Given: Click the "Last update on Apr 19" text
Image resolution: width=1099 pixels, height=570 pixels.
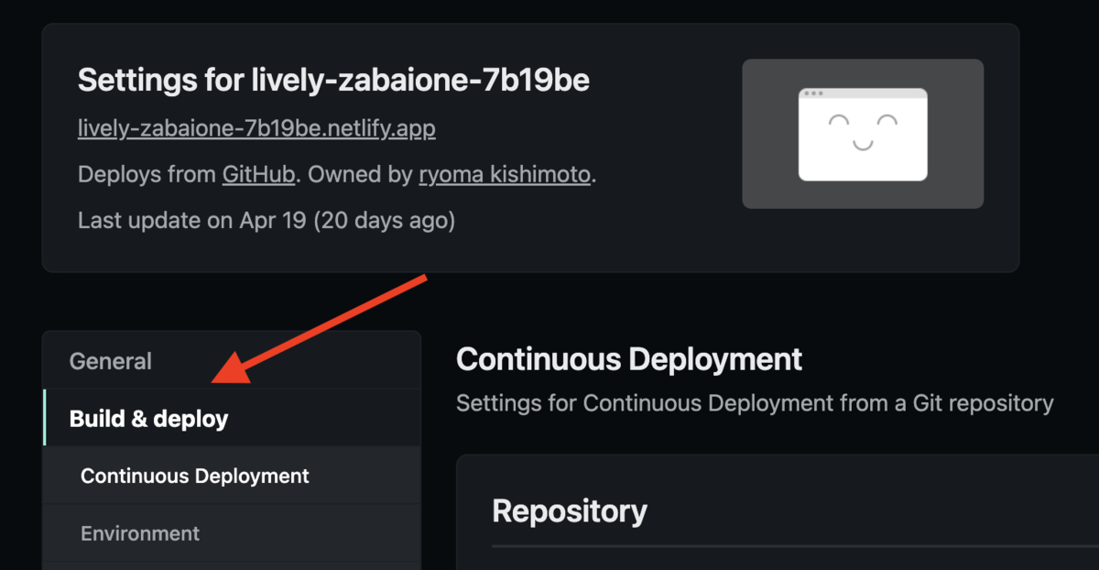Looking at the screenshot, I should click(267, 220).
